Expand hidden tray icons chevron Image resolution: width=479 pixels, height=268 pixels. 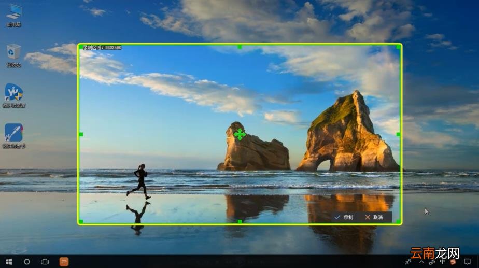tap(421, 262)
